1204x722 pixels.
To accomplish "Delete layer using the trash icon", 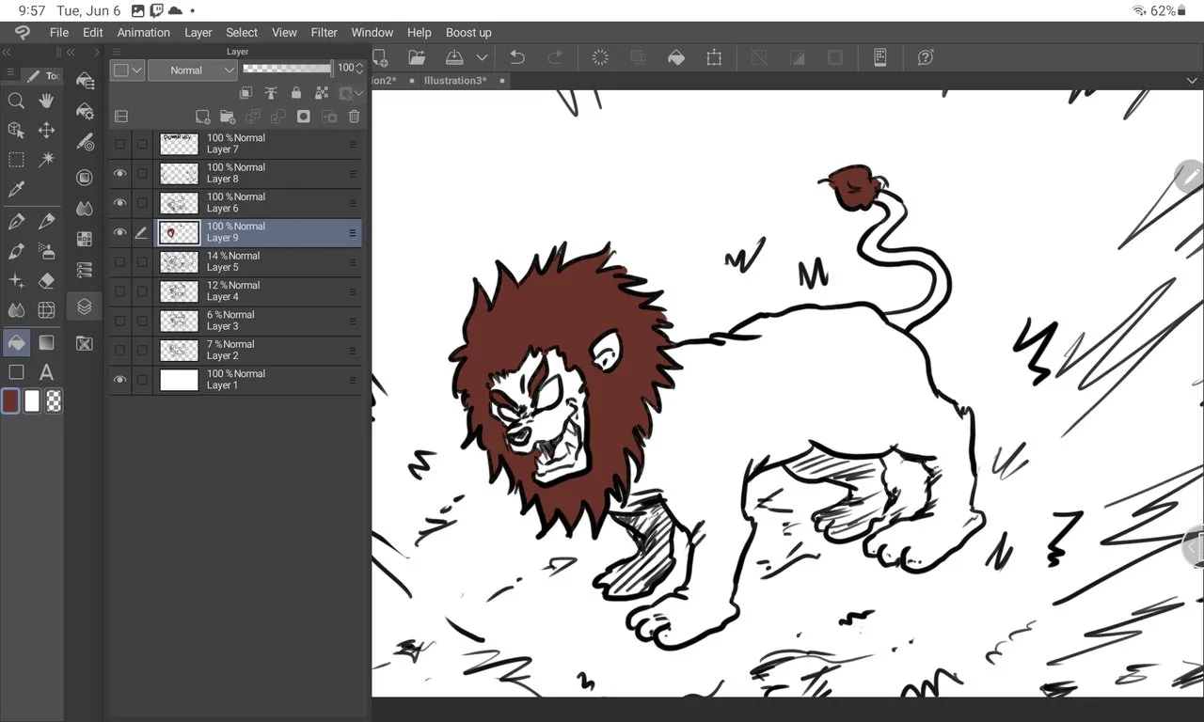I will coord(354,117).
